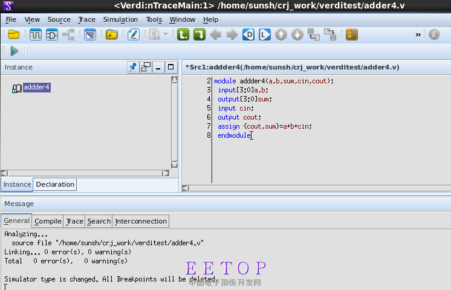Click the 'module' keyword on line 2
Image resolution: width=451 pixels, height=290 pixels.
tap(225, 81)
